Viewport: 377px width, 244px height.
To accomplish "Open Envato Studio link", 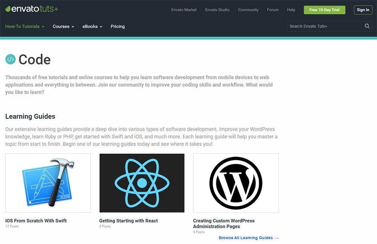I will [x=218, y=10].
